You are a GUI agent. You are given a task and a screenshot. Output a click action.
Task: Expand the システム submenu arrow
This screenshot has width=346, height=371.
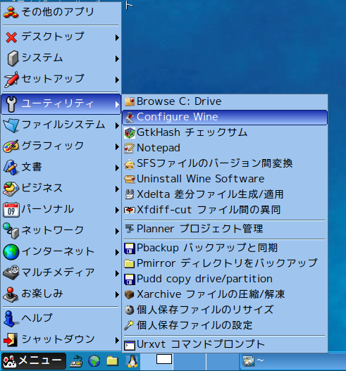click(x=117, y=58)
